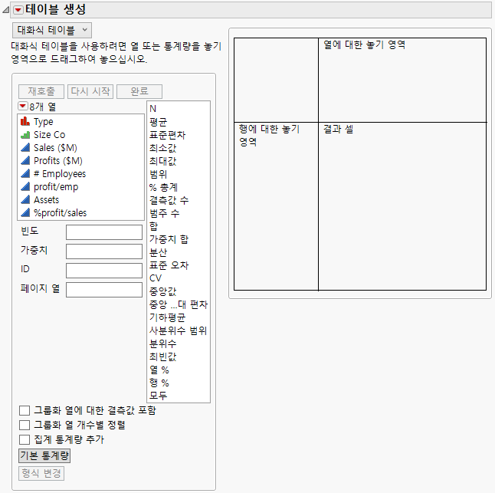Screen dimensions: 495x493
Task: Select the 행 % statistic
Action: click(159, 383)
